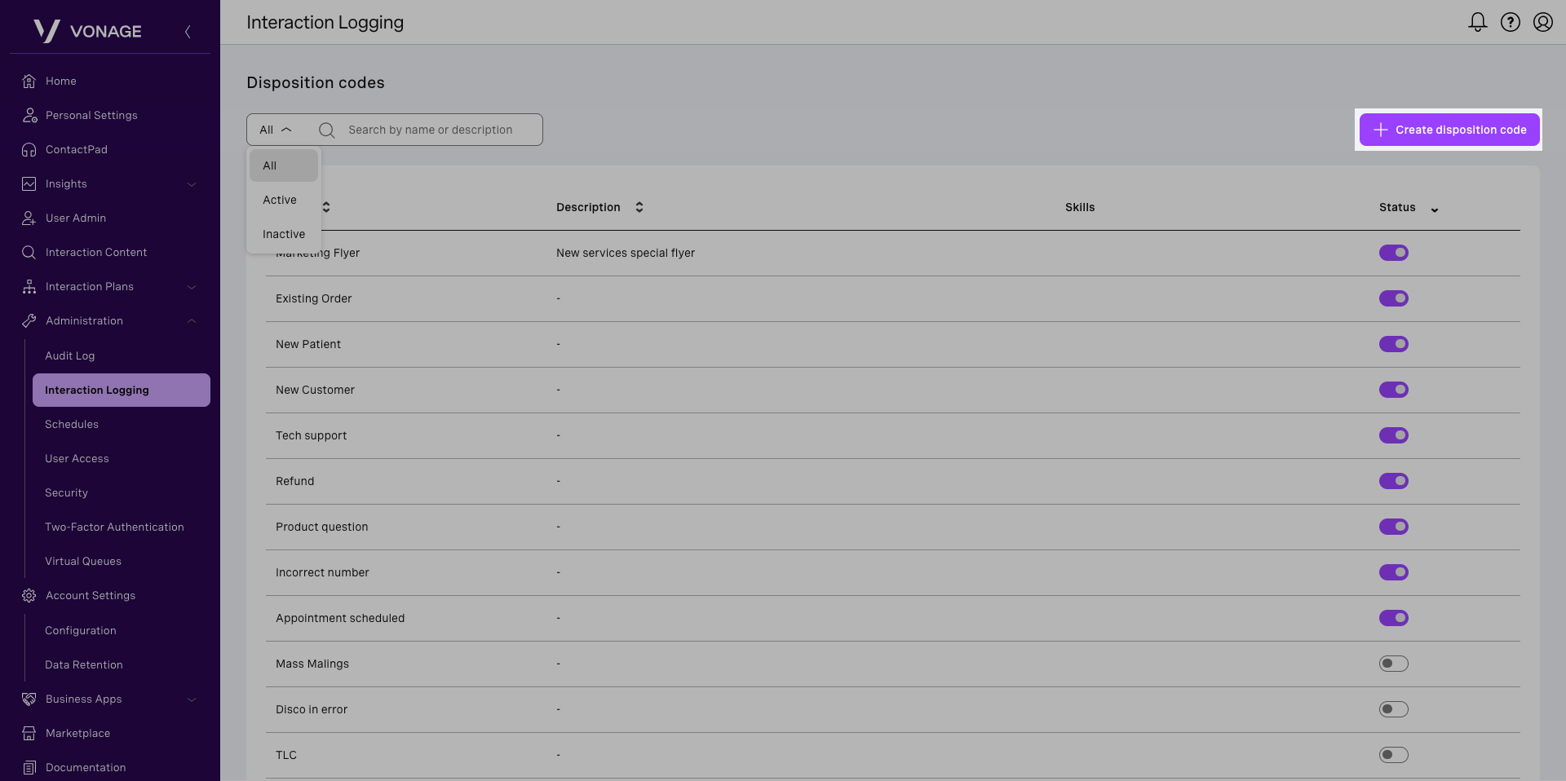Click the Marketplace store icon
The width and height of the screenshot is (1566, 781).
(29, 733)
